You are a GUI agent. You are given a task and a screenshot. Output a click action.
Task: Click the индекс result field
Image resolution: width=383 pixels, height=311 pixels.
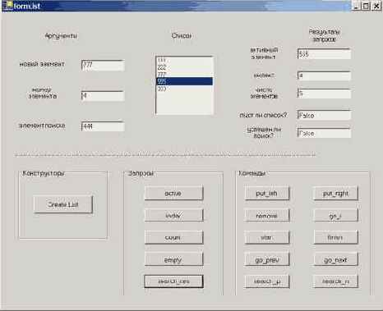tap(324, 75)
